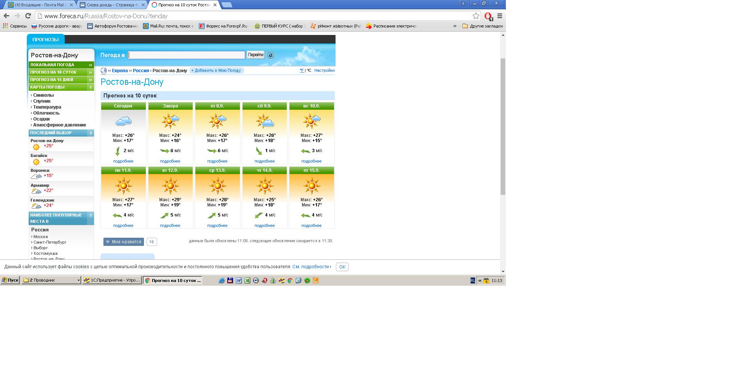Click подробнее link under Завтра forecast
Screen dimensions: 744x372
[170, 161]
